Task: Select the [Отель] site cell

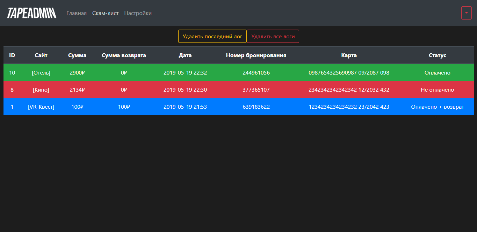Action: tap(41, 73)
